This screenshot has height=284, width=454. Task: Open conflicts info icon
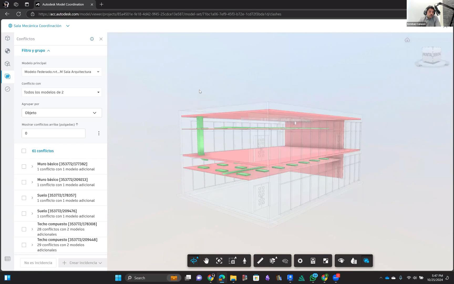tap(92, 39)
